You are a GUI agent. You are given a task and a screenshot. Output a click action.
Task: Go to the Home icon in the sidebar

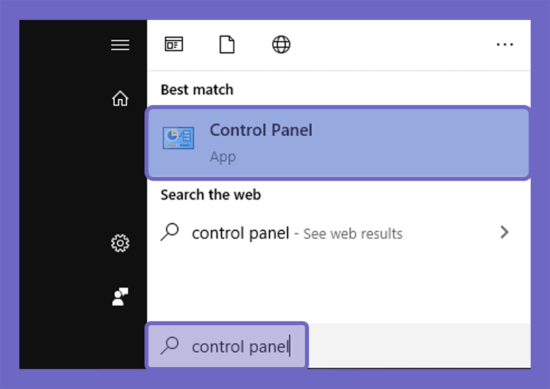[x=120, y=98]
